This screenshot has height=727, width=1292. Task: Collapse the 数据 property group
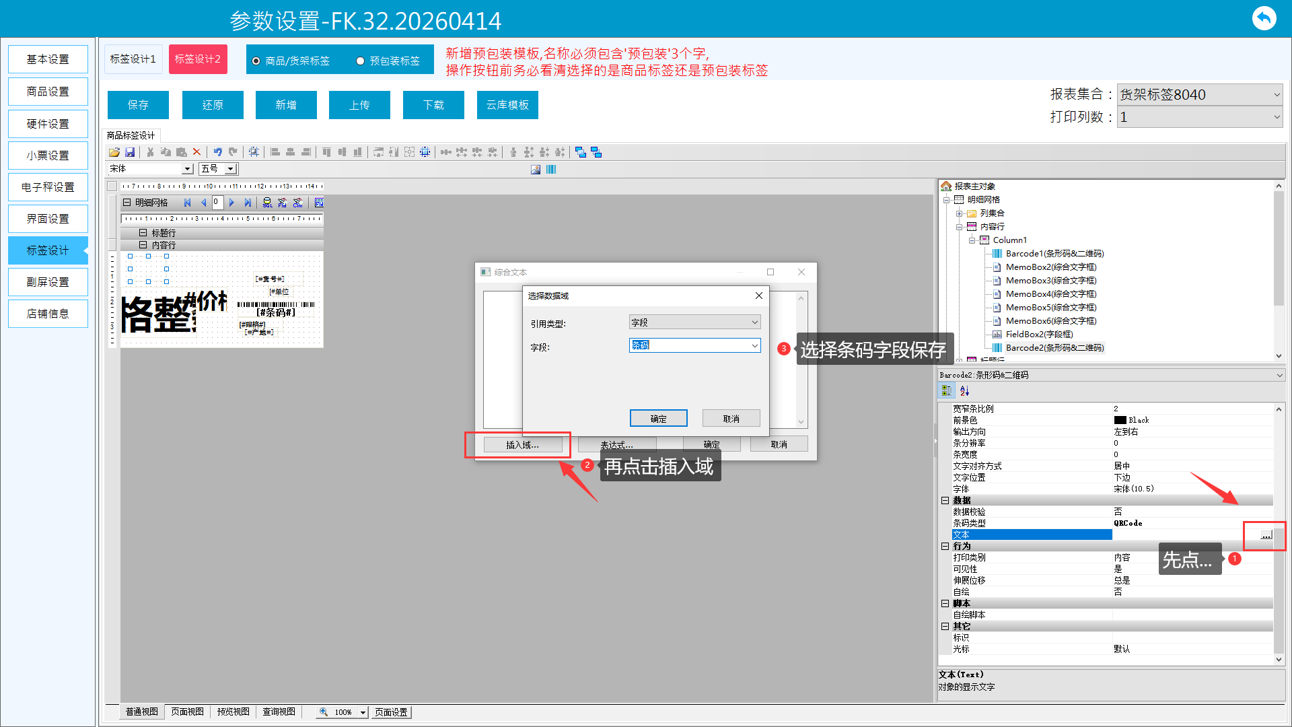pyautogui.click(x=945, y=500)
